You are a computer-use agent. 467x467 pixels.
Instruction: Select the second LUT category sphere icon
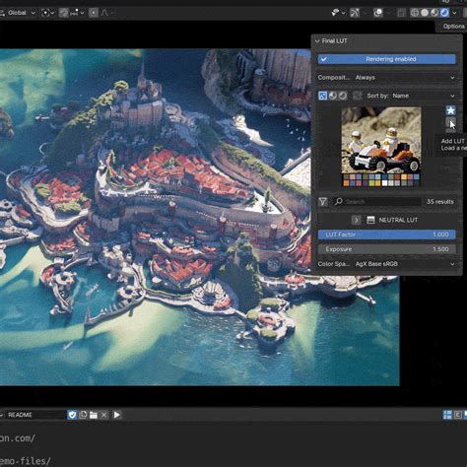coord(333,96)
